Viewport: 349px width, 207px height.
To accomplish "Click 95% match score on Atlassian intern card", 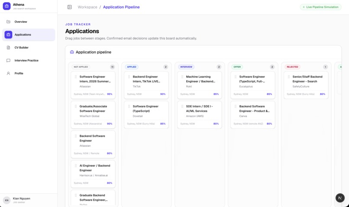I will (x=110, y=94).
